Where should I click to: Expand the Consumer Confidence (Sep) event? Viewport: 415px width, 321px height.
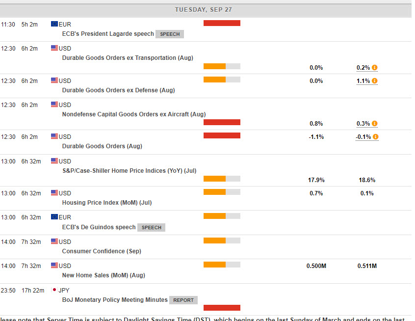(101, 251)
